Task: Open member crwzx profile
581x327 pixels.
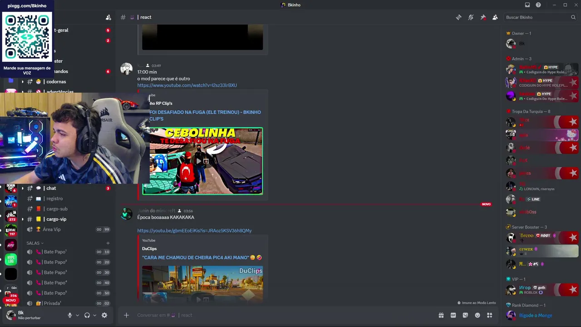Action: 542,251
